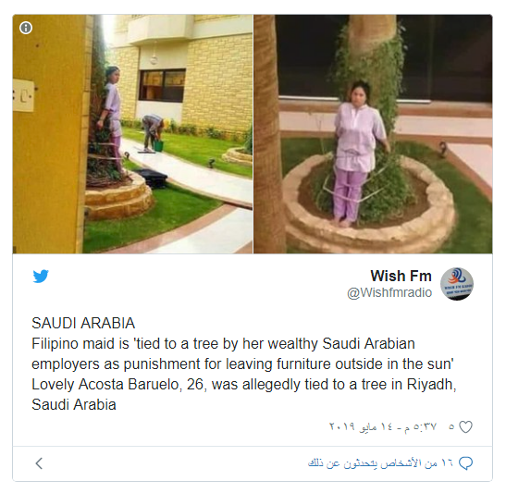The image size is (506, 493).
Task: Open the right nighttime photo
Action: coord(373,134)
